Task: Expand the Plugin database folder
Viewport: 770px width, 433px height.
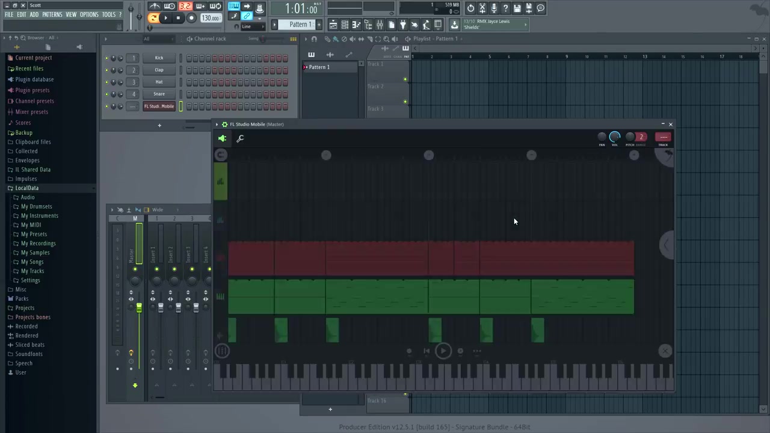Action: [x=34, y=79]
